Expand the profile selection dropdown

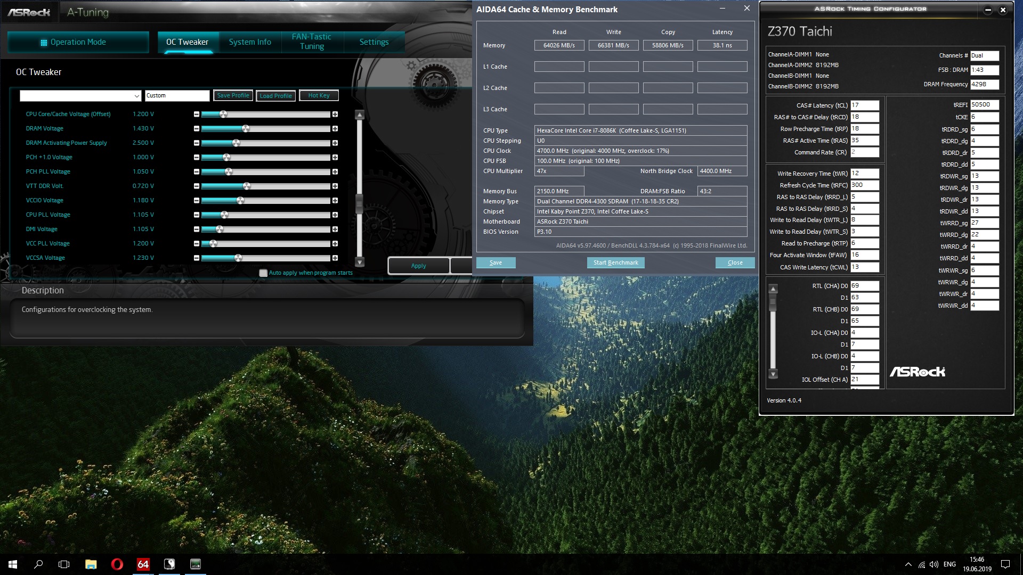[136, 96]
